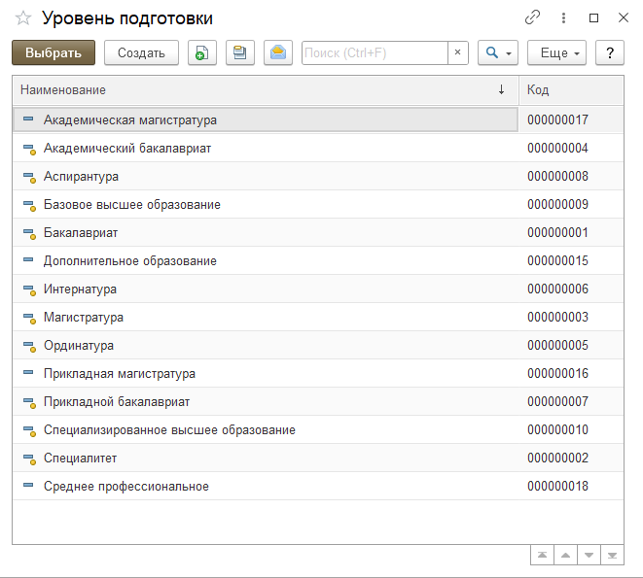
Task: Click code cell 000000017
Action: 571,119
